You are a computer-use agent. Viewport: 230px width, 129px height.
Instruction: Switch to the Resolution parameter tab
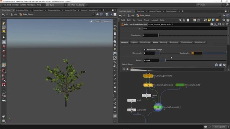[174, 42]
